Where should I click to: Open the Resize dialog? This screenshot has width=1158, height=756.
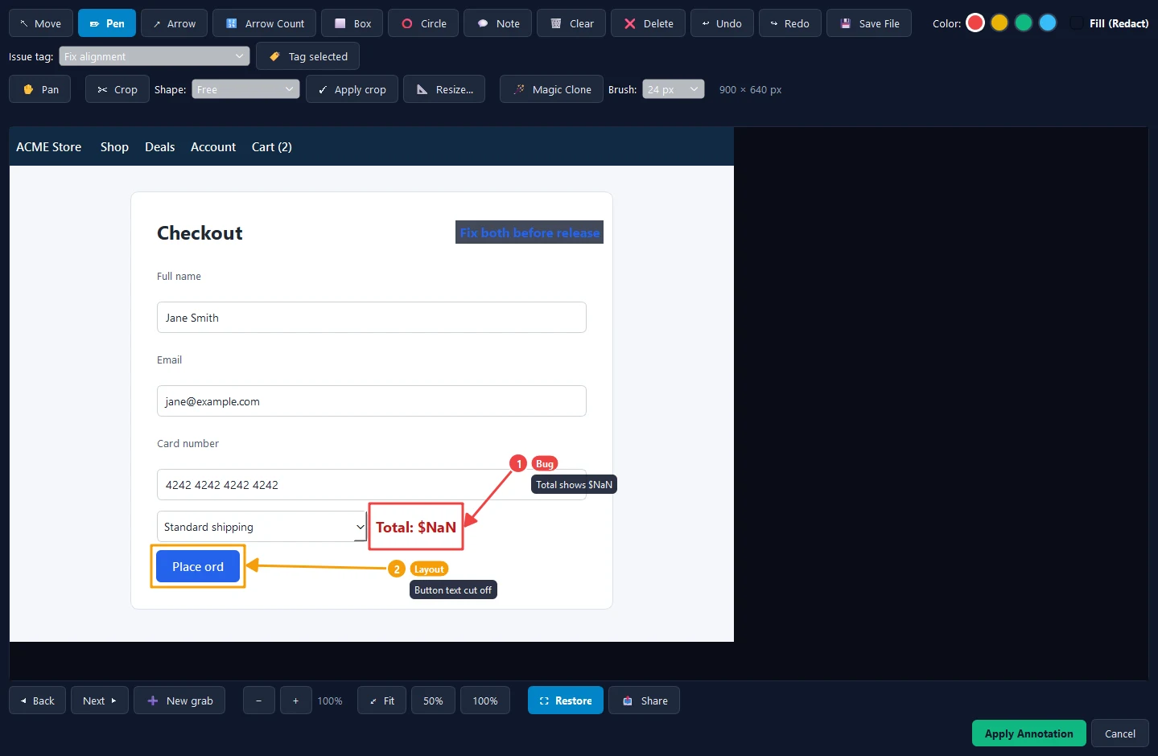[x=444, y=89]
